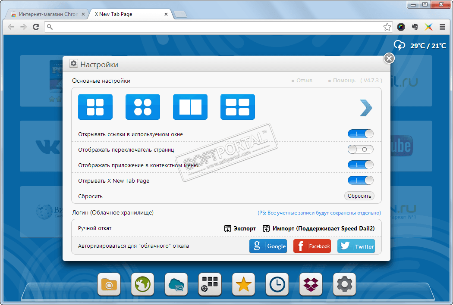Close the Интернет-магазин Chrome tab
Image resolution: width=453 pixels, height=305 pixels.
pyautogui.click(x=83, y=14)
